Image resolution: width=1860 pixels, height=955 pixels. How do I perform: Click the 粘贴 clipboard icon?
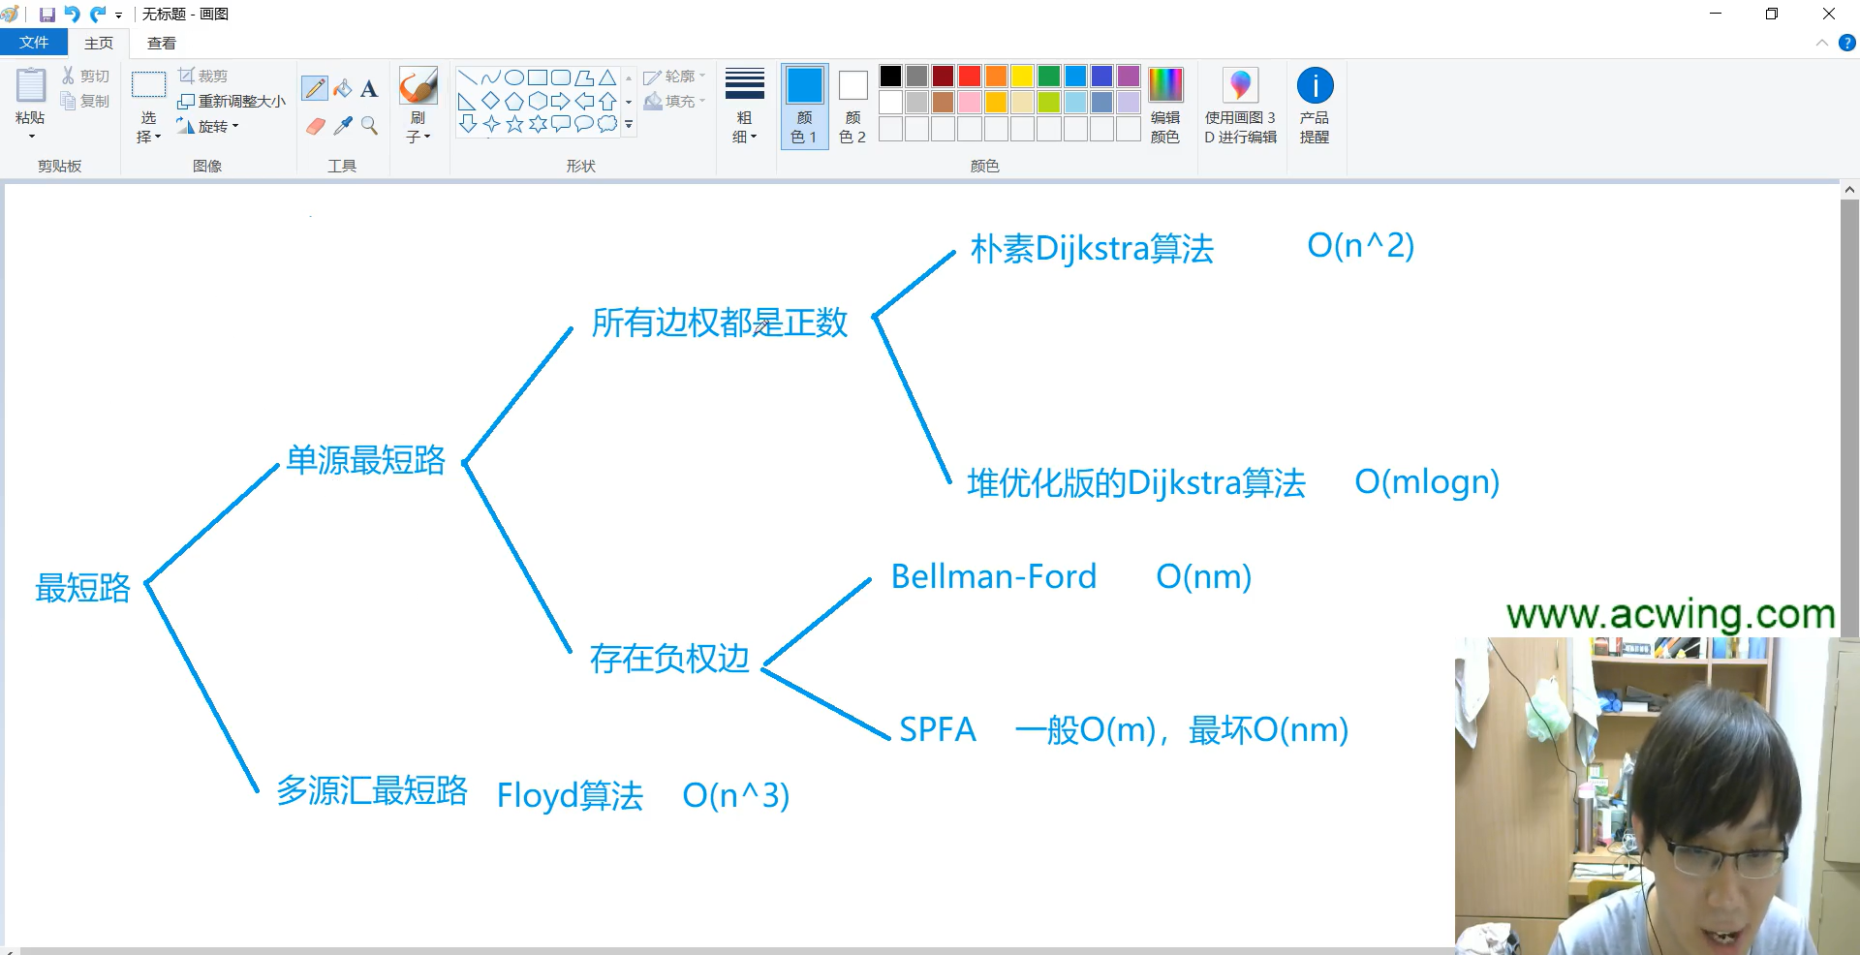point(31,85)
